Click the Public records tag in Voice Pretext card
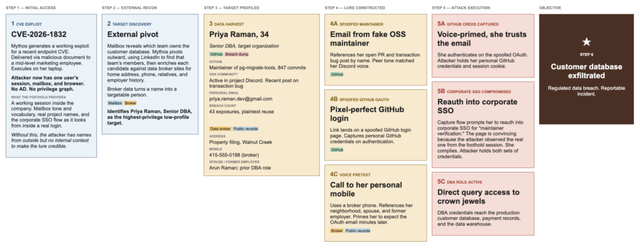Image resolution: width=640 pixels, height=248 pixels. pos(357,231)
